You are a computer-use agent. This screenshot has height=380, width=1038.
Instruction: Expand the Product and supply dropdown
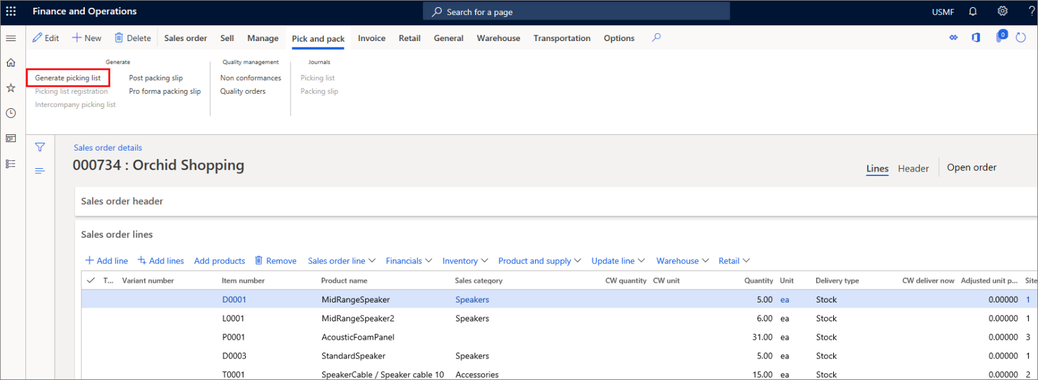coord(540,261)
